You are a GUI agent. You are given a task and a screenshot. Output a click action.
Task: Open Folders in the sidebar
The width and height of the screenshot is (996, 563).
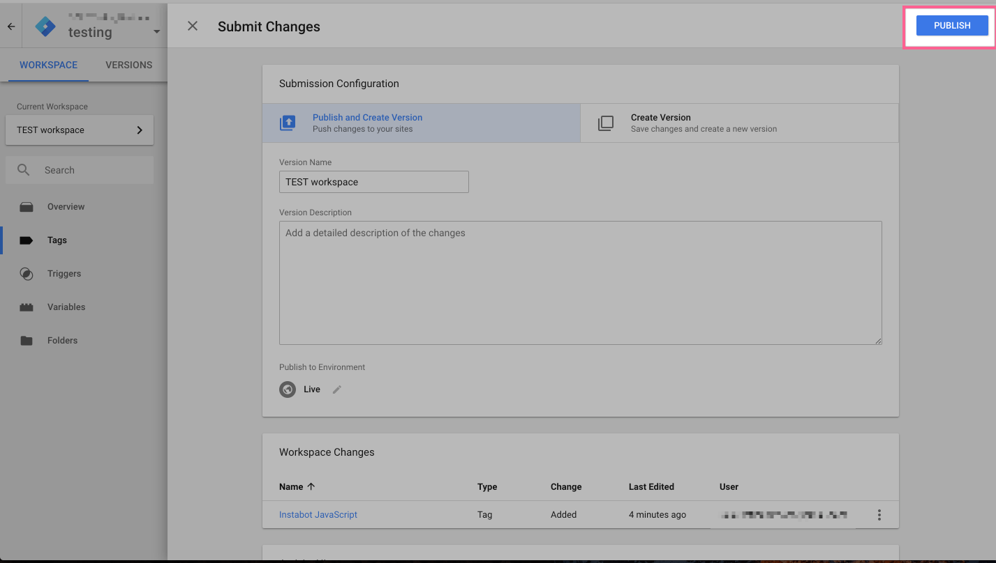click(62, 341)
